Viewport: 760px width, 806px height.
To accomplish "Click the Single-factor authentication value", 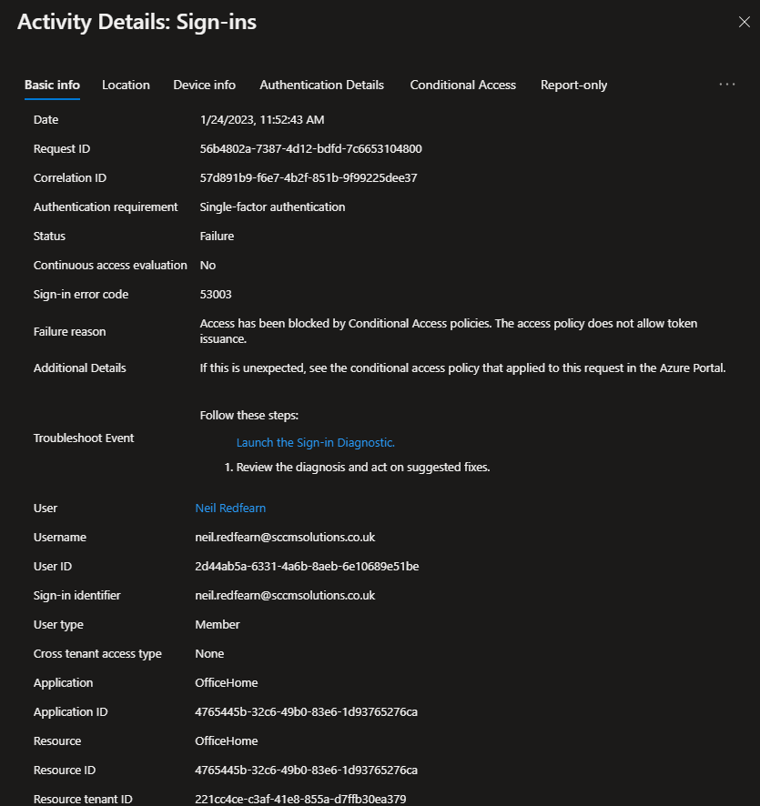I will [x=272, y=207].
